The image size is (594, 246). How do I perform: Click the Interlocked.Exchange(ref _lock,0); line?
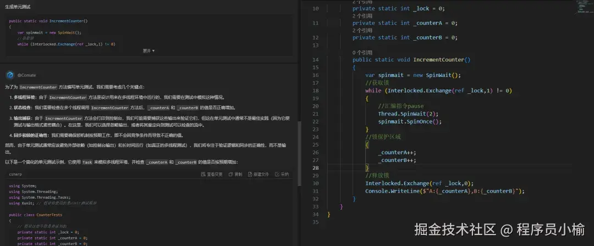(x=418, y=183)
